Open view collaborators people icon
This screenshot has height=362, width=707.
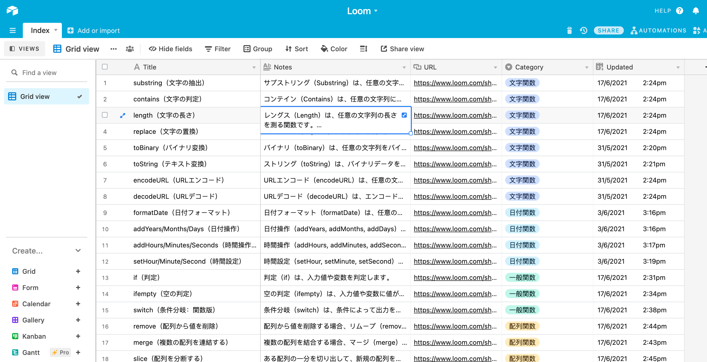(x=130, y=49)
